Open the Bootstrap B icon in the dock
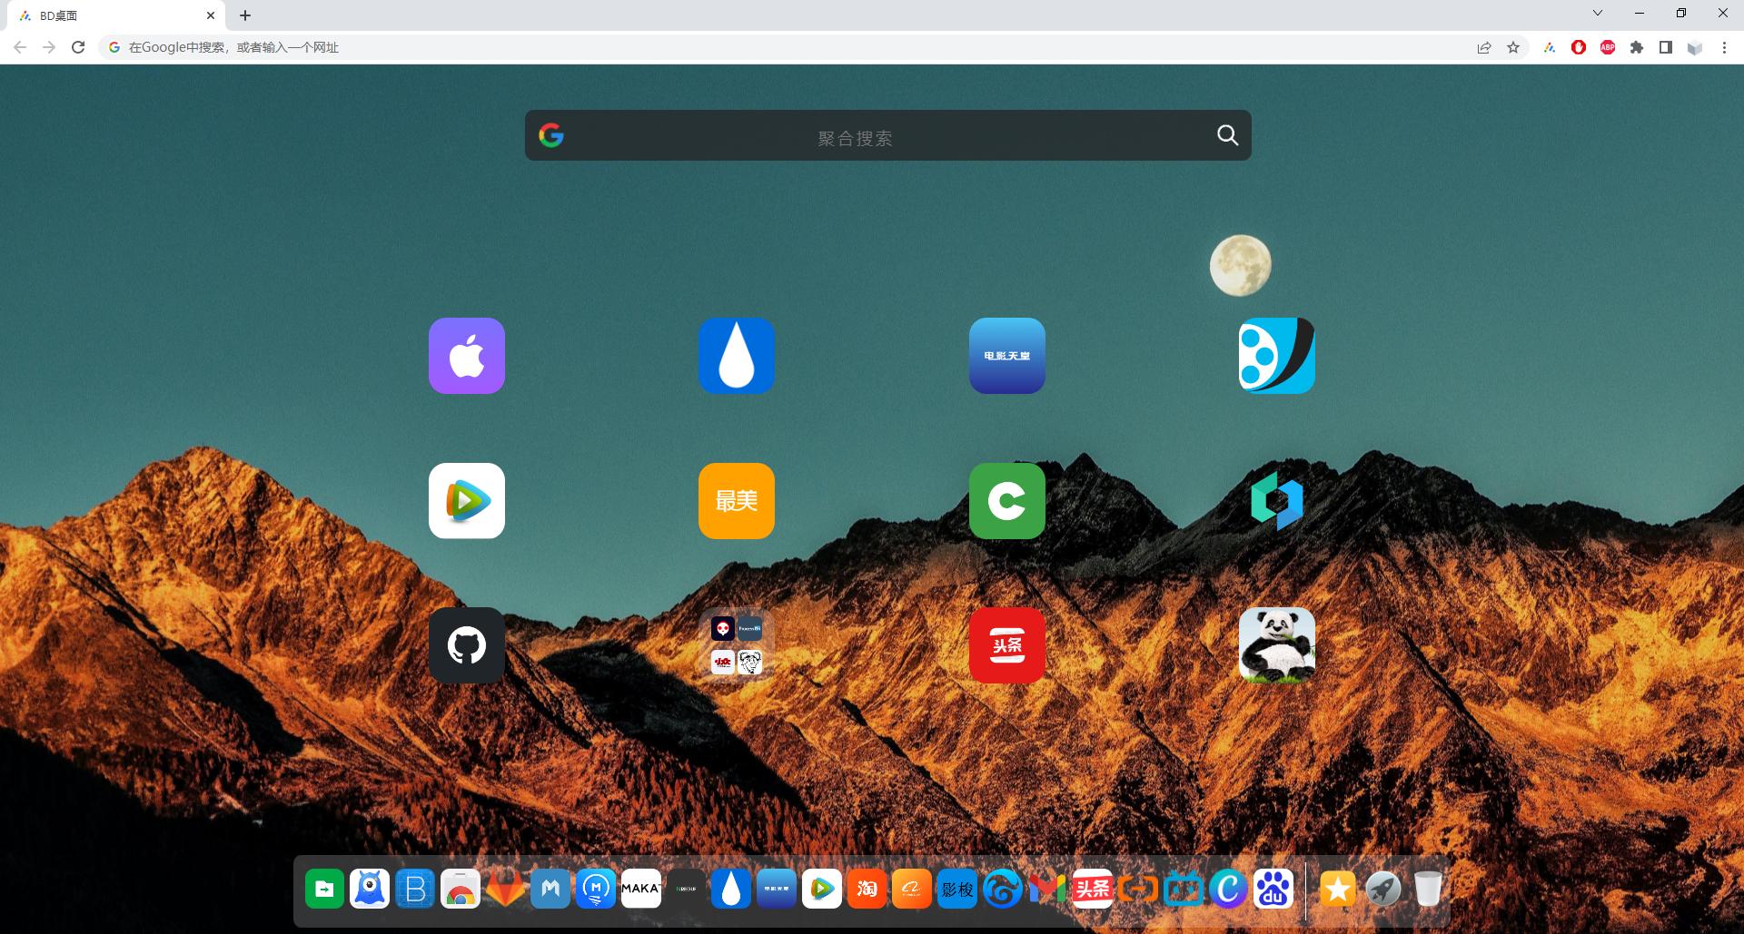This screenshot has height=934, width=1744. [x=415, y=890]
